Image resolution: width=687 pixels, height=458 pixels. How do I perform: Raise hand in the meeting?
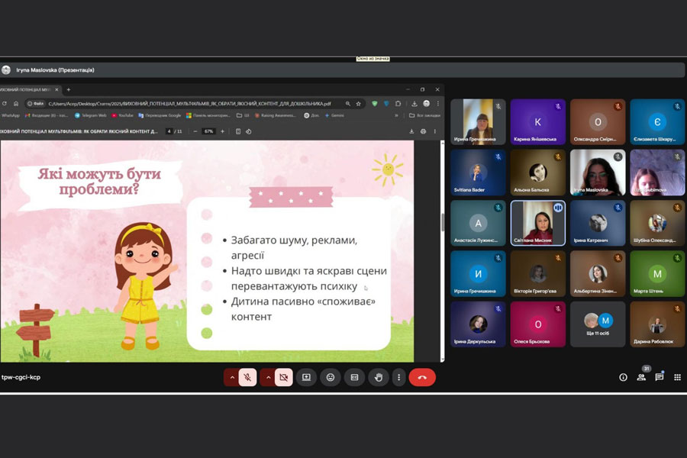pos(379,377)
